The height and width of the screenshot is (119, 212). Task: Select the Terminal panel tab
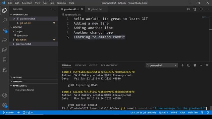(67, 65)
